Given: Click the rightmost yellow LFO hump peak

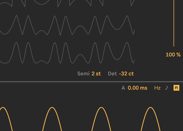Looking at the screenshot, I should coord(150,108).
